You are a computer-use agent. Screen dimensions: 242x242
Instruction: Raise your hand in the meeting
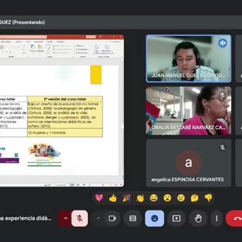(x=198, y=218)
